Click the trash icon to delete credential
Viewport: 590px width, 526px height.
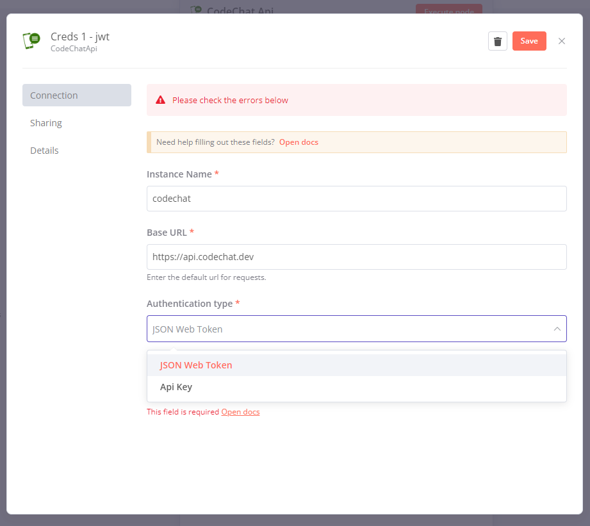click(x=498, y=40)
